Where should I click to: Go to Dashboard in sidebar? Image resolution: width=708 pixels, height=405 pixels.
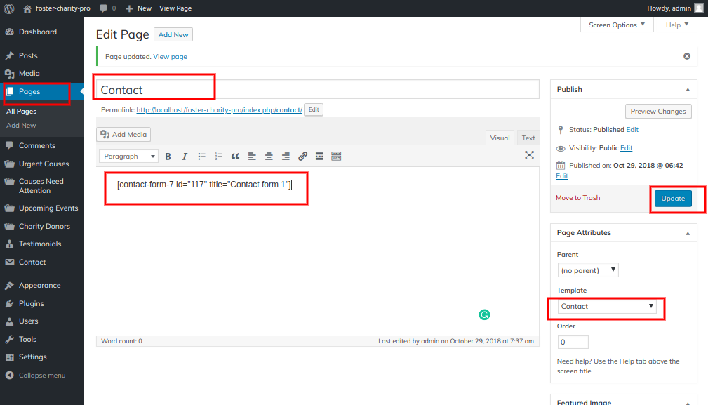point(37,32)
